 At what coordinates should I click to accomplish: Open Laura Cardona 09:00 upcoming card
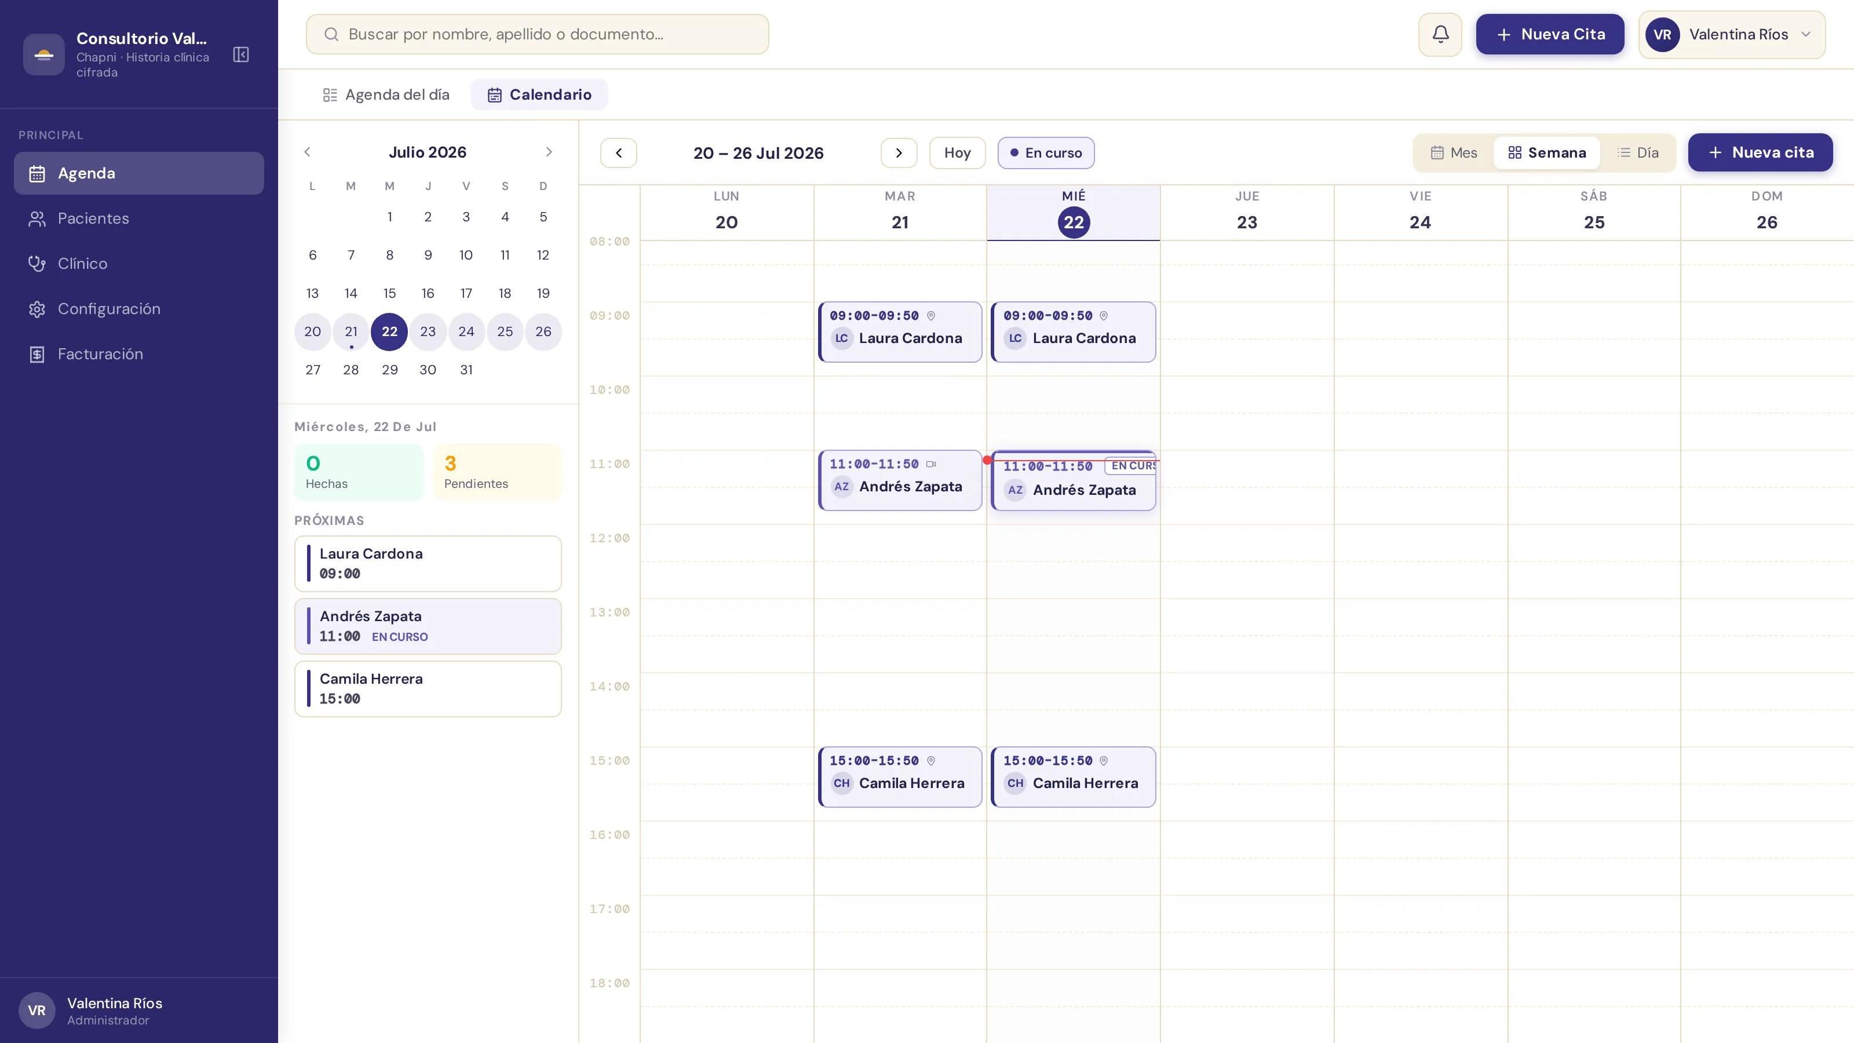pos(428,564)
